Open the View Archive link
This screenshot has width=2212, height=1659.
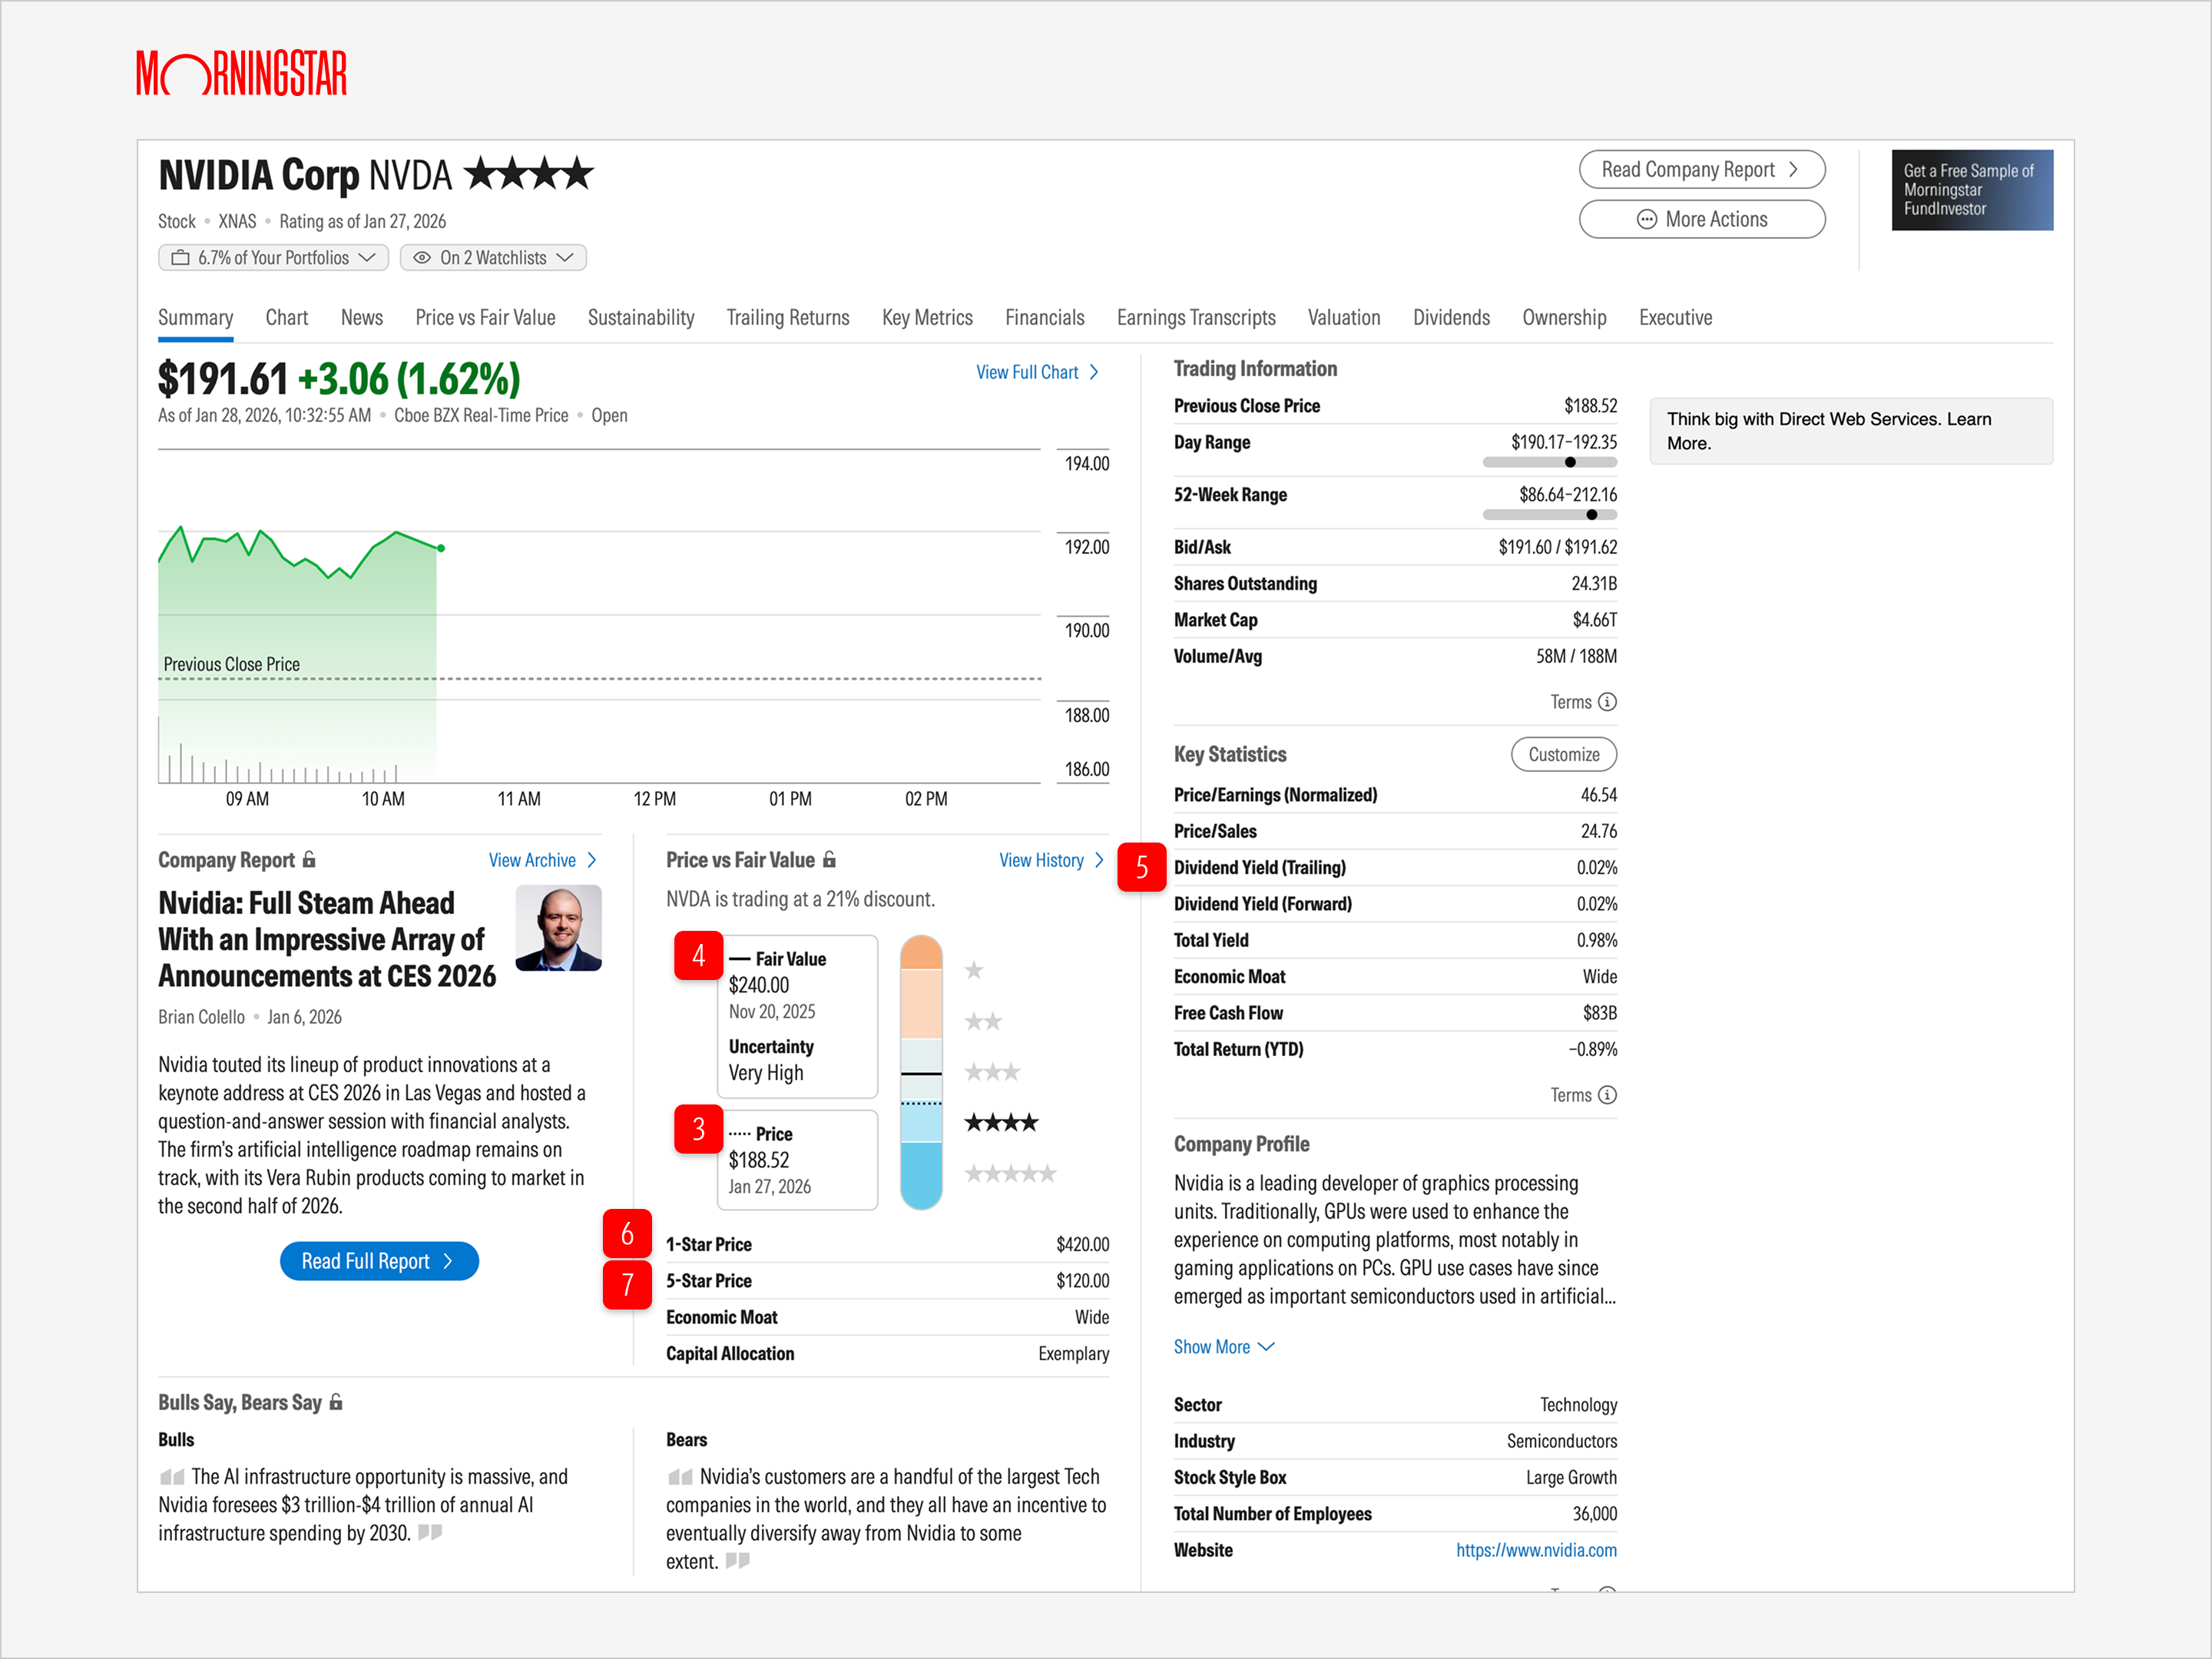point(543,860)
